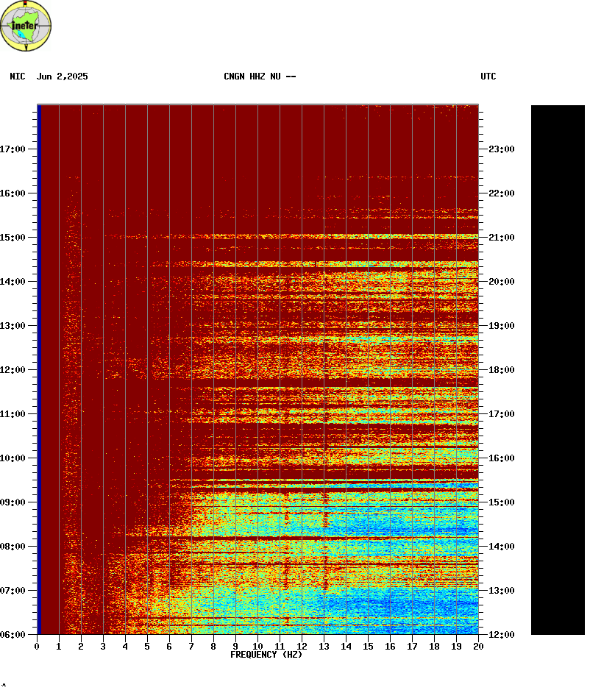Click local time tick '16:00'
Image resolution: width=590 pixels, height=693 pixels.
click(x=13, y=193)
